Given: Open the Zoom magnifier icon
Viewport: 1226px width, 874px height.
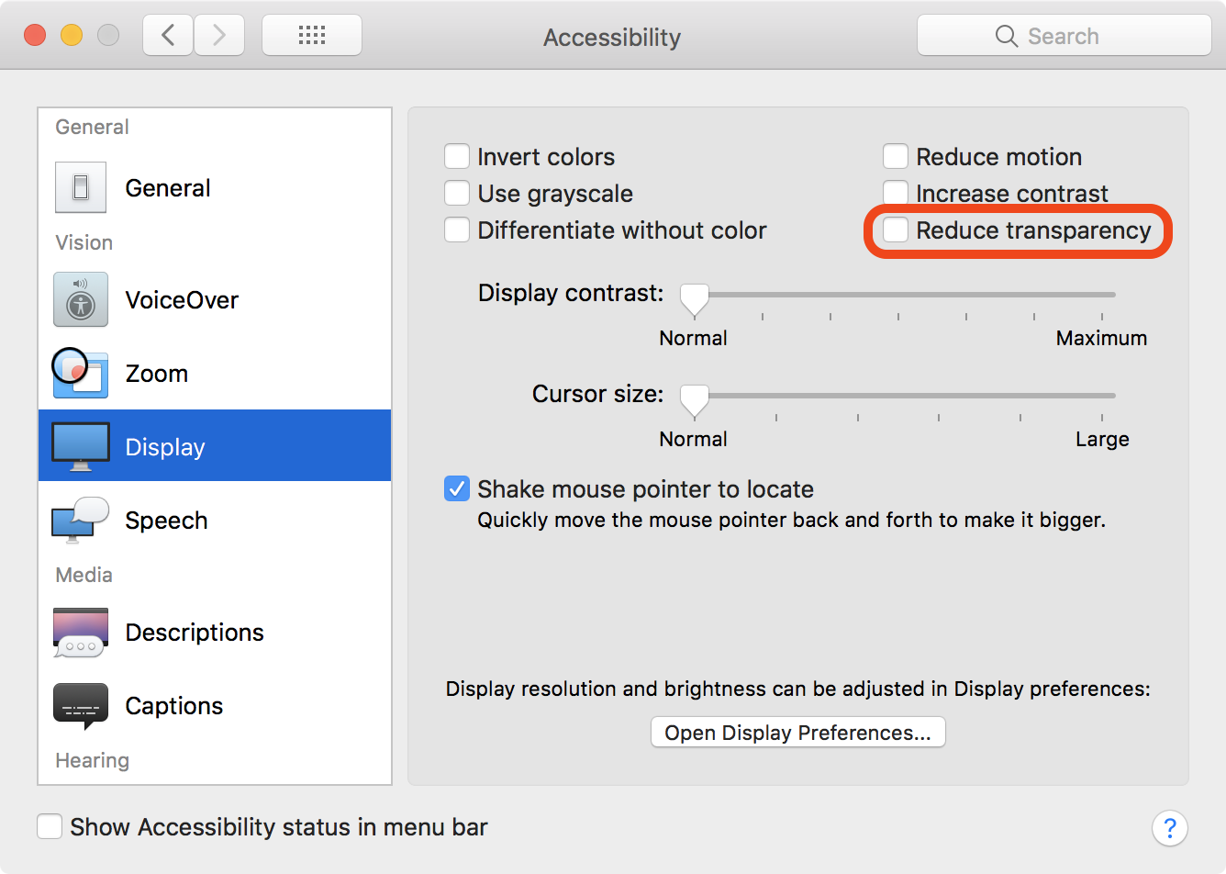Looking at the screenshot, I should point(81,373).
